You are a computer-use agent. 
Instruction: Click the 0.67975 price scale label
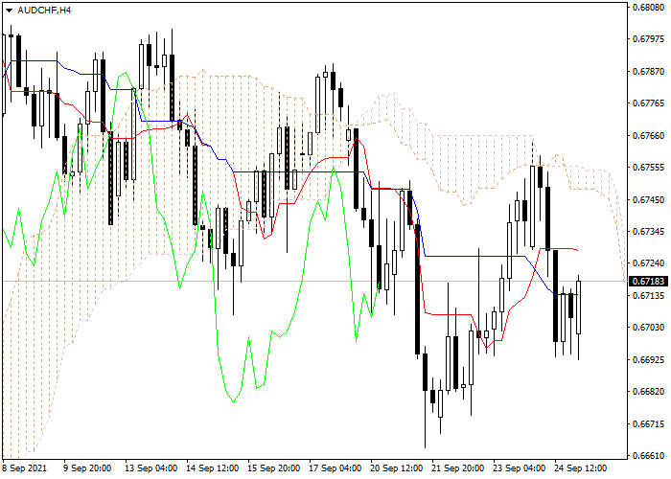[x=649, y=39]
